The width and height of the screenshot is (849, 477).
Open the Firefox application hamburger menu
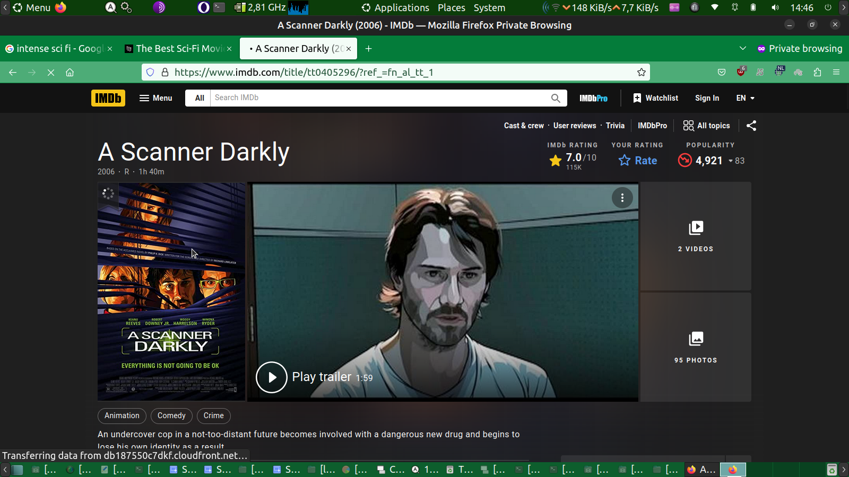pyautogui.click(x=836, y=73)
